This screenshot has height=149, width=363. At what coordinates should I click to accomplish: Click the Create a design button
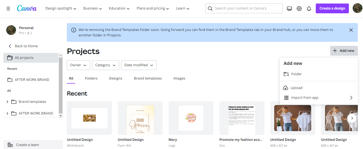click(332, 8)
